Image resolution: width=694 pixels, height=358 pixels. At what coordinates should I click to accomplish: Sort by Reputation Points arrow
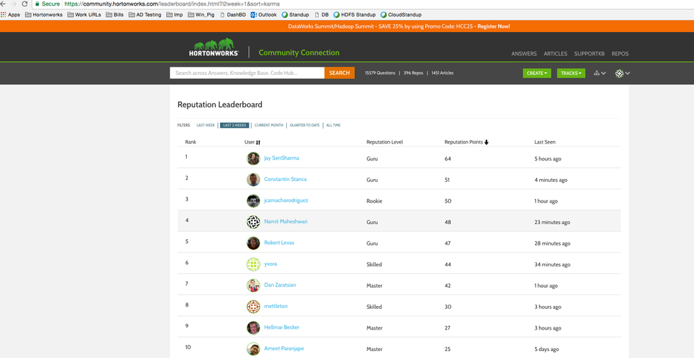pos(486,142)
